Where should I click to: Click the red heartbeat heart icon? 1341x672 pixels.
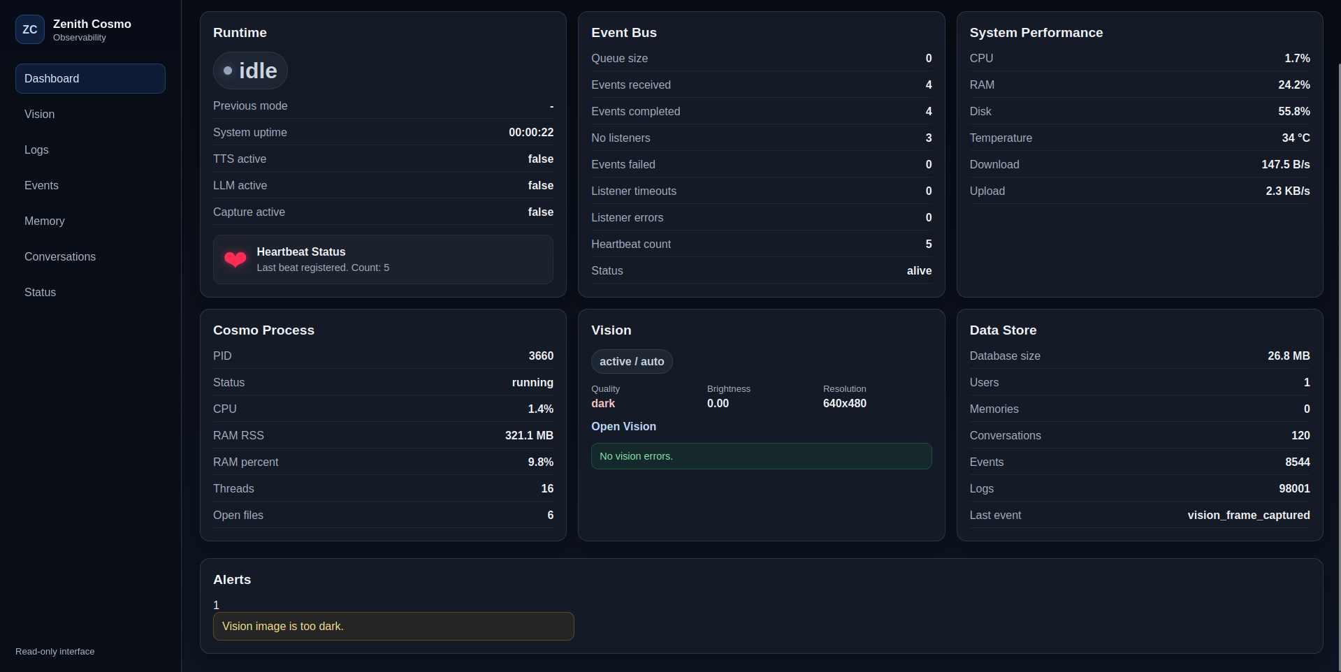pyautogui.click(x=235, y=260)
